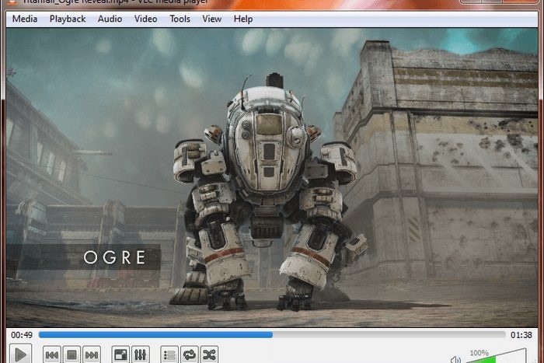544x363 pixels.
Task: Click the Play button
Action: [20, 354]
